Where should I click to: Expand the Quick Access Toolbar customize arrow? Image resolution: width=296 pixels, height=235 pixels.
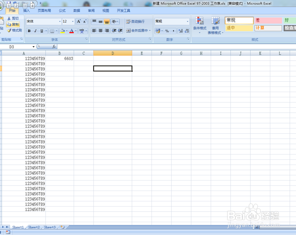(40, 3)
